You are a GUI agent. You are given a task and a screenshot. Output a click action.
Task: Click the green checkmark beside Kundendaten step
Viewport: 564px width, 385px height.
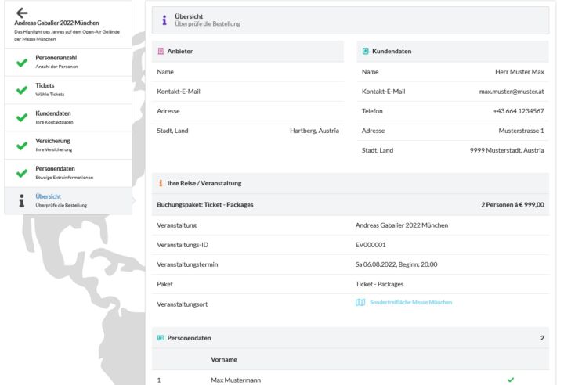click(x=21, y=117)
